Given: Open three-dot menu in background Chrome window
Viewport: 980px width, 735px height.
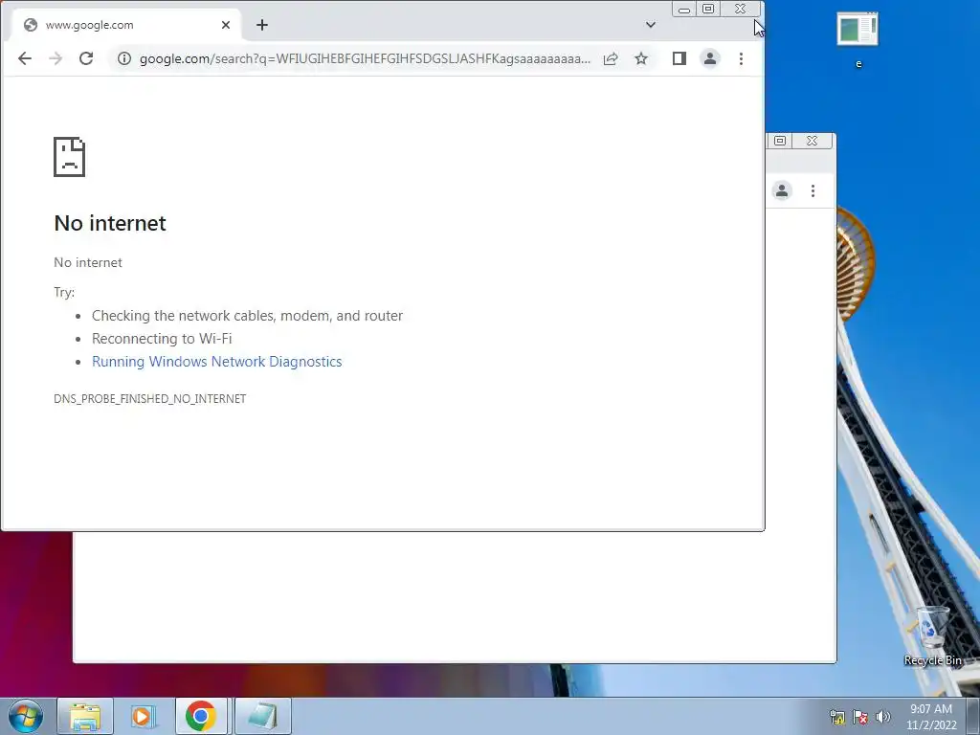Looking at the screenshot, I should 813,190.
